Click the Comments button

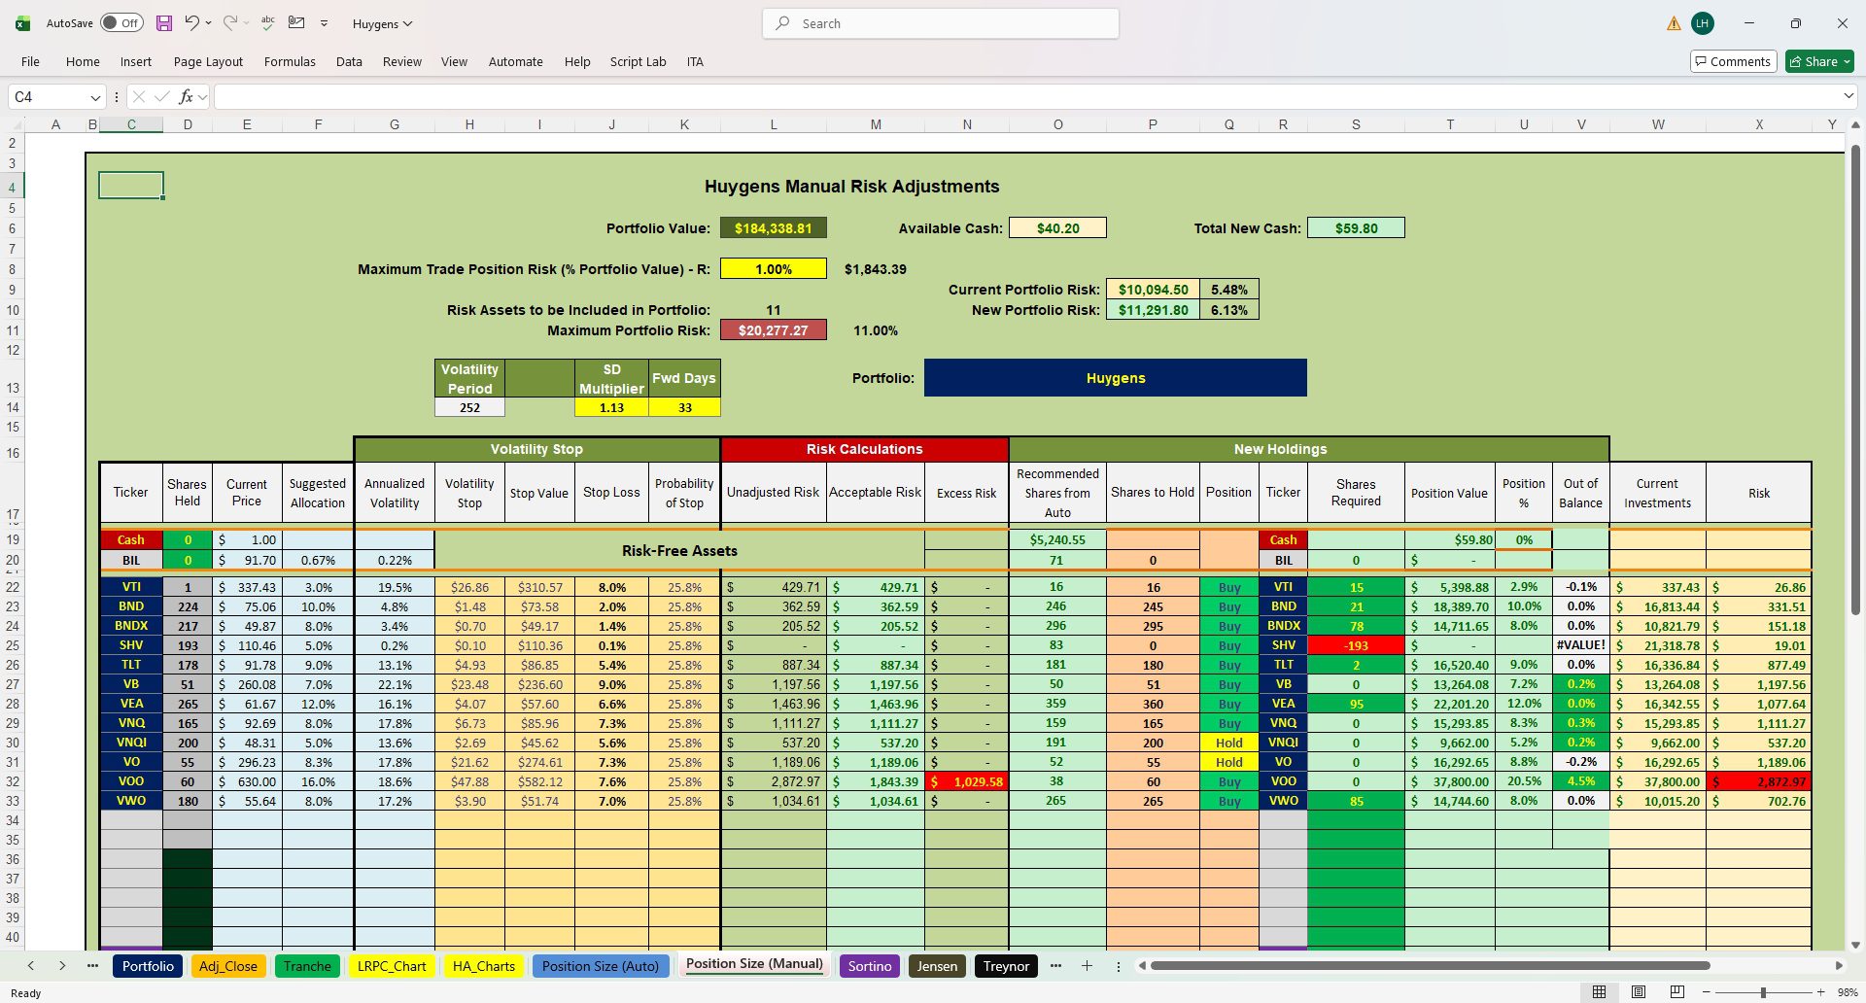tap(1733, 61)
